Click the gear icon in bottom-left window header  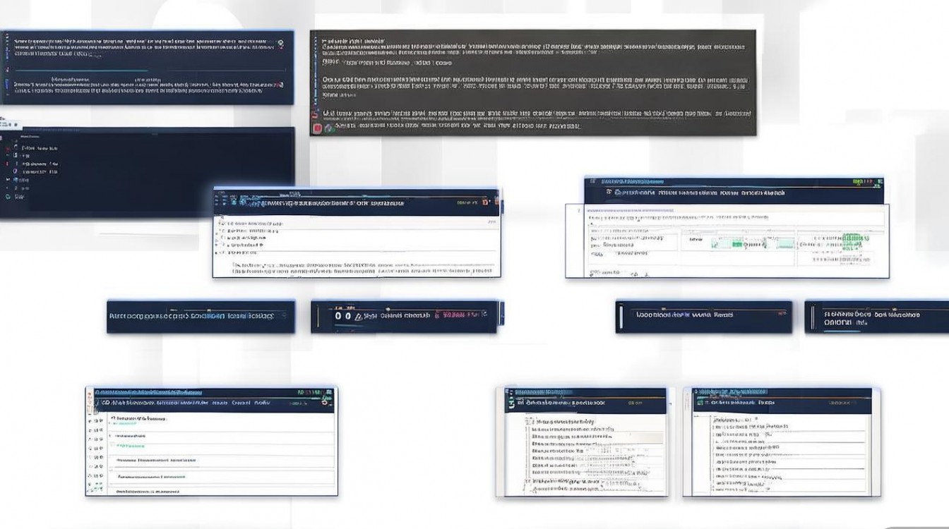coord(326,403)
